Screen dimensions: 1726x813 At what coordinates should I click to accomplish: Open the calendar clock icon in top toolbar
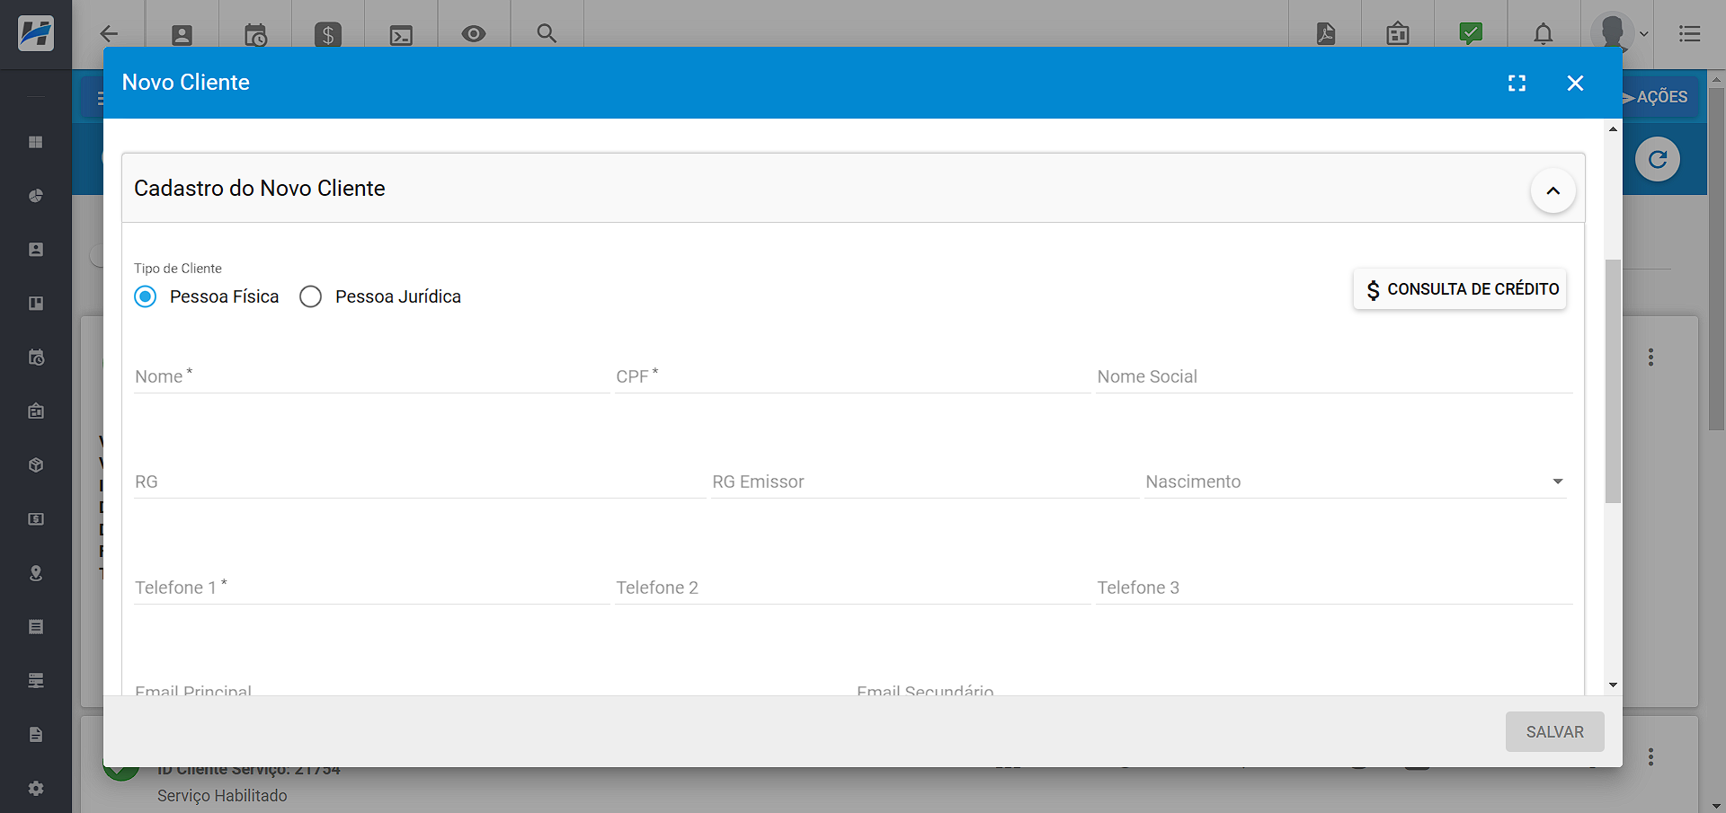click(x=255, y=35)
